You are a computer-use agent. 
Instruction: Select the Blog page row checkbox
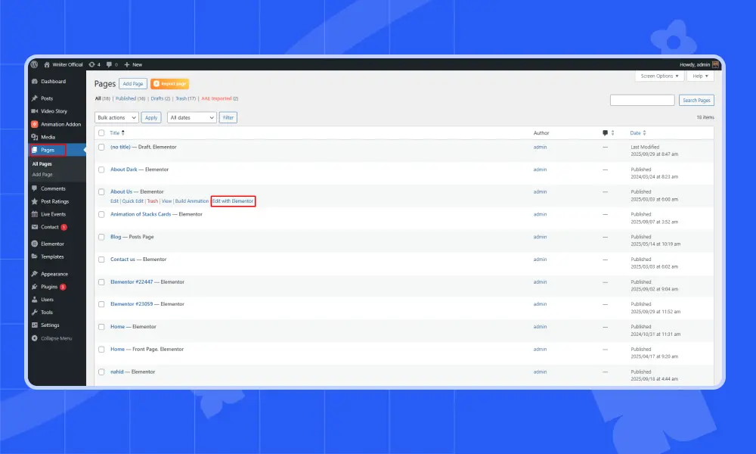(101, 237)
